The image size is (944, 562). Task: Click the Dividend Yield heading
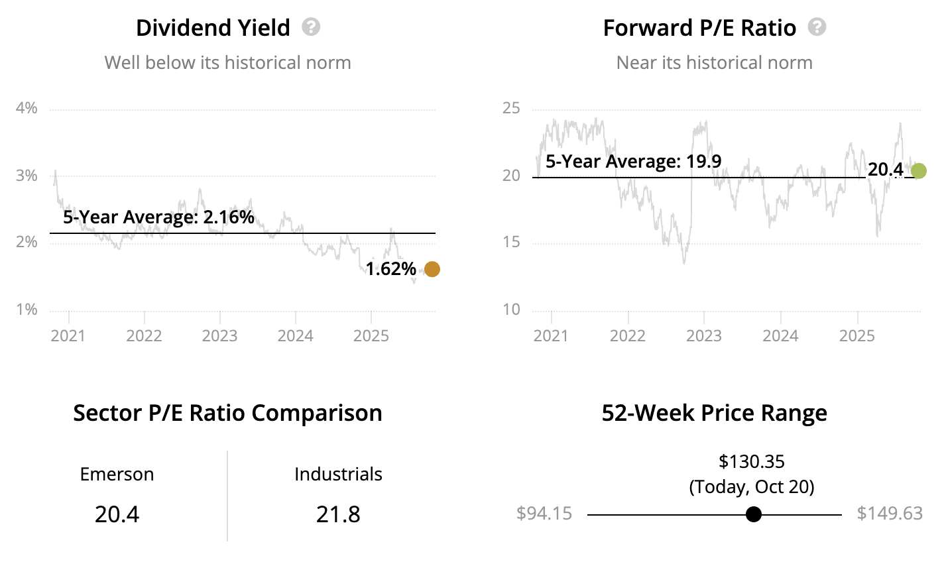click(213, 28)
